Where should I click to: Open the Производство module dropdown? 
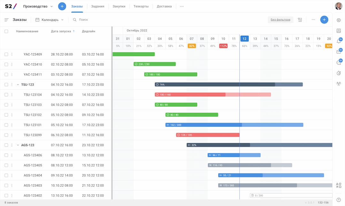38,6
